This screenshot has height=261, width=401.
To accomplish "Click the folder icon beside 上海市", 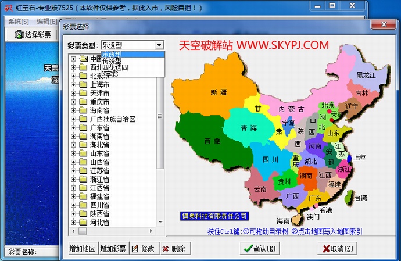I will [x=83, y=85].
